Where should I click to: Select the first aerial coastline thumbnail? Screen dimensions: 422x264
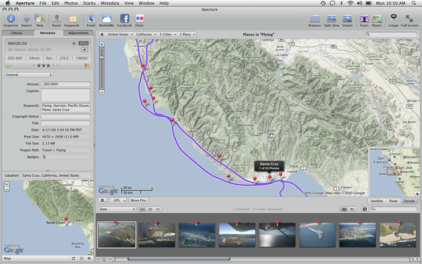click(x=117, y=234)
